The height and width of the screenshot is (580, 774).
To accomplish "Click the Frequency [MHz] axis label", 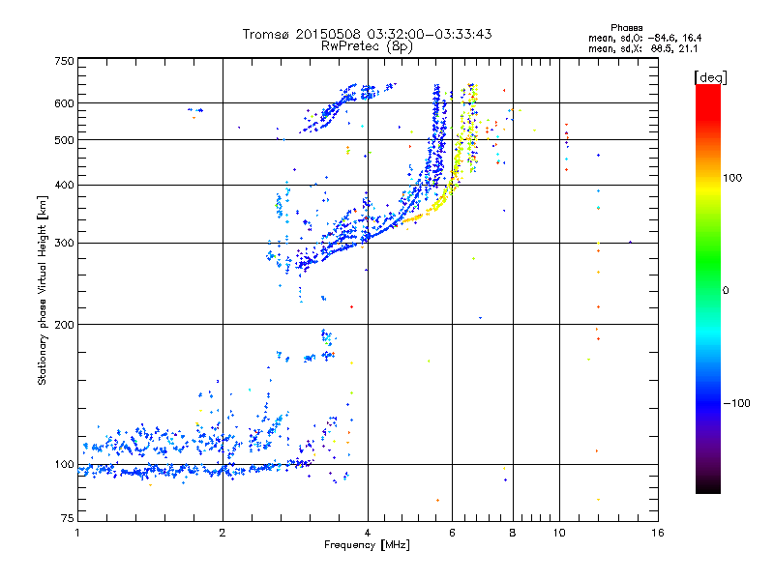I will pyautogui.click(x=367, y=545).
